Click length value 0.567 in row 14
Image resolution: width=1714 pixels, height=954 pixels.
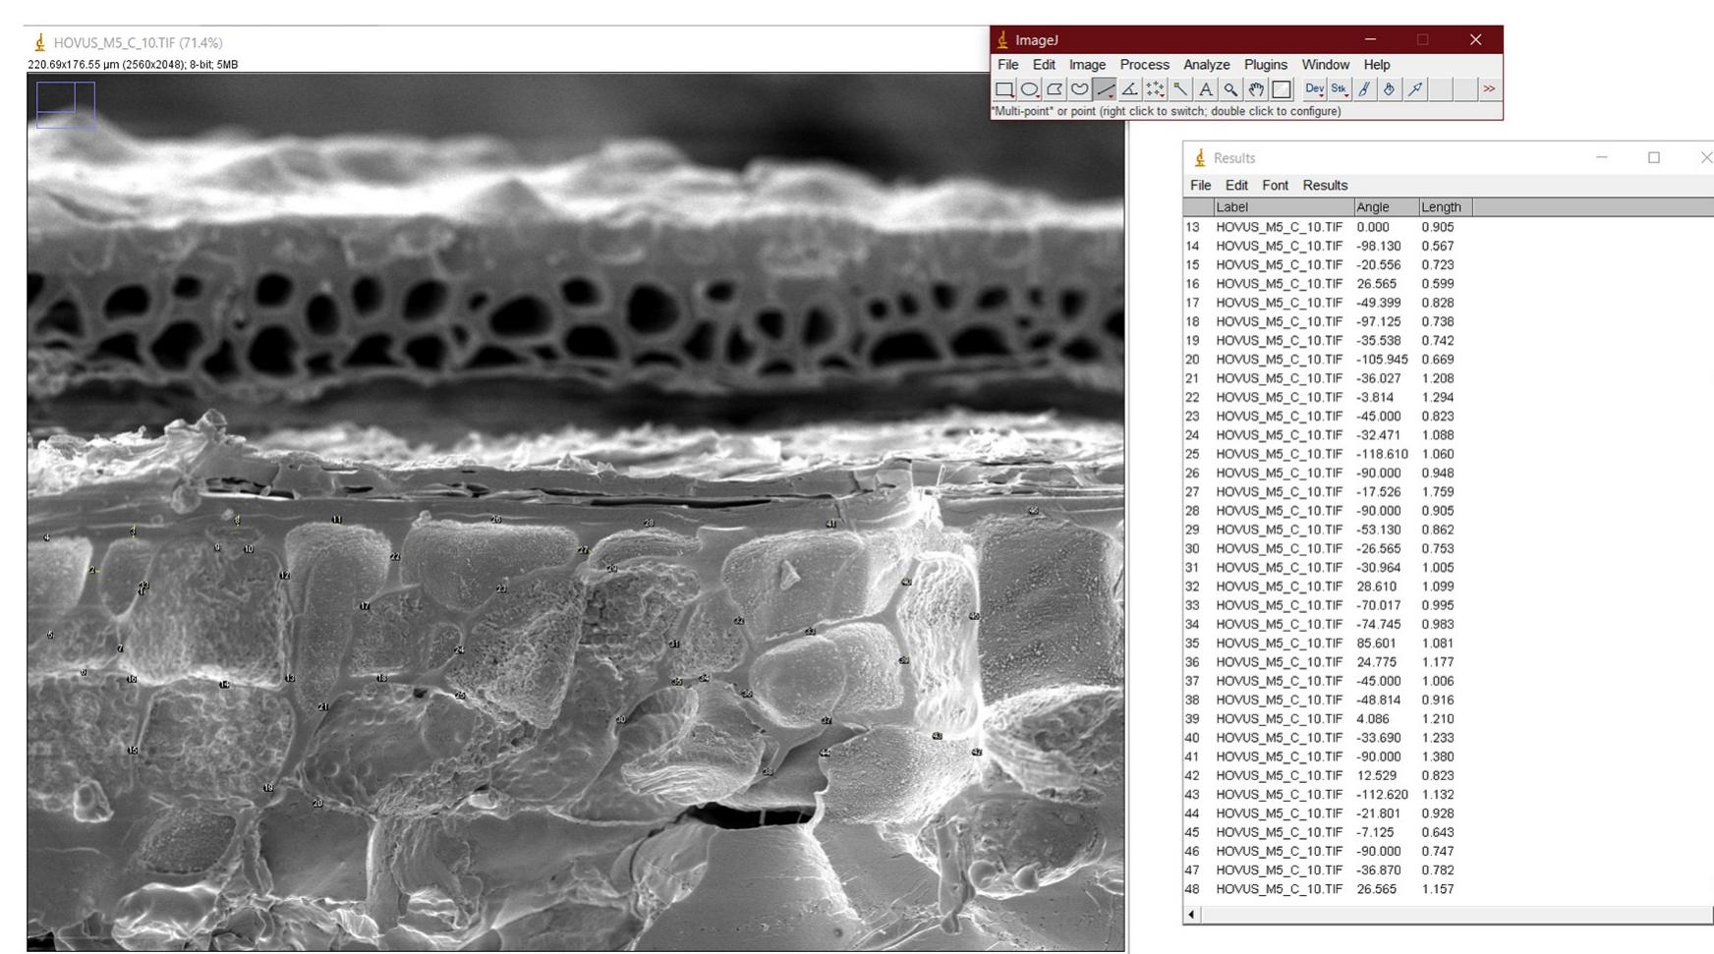click(x=1437, y=247)
